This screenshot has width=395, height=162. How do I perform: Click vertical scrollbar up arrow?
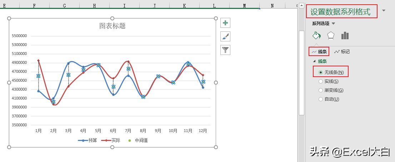coord(301,6)
